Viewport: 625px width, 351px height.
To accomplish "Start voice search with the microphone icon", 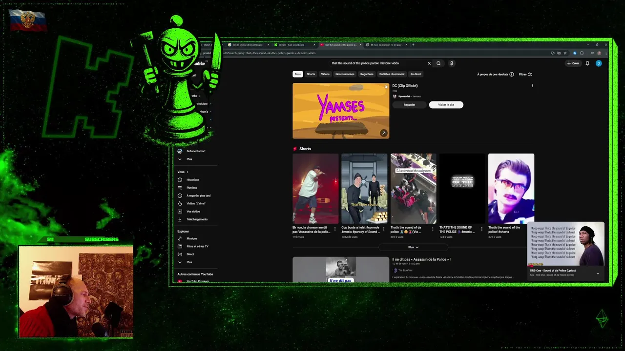I will click(x=452, y=63).
